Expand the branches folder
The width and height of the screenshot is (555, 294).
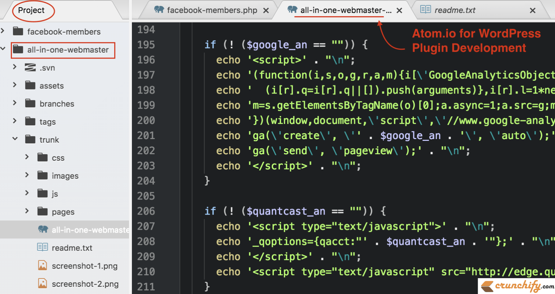pyautogui.click(x=14, y=103)
